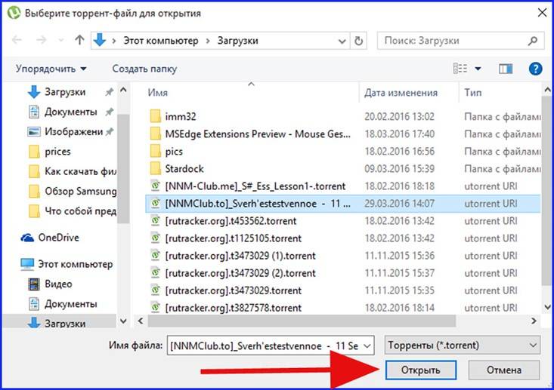Image resolution: width=554 pixels, height=390 pixels.
Task: Click date 09.03.2016 15:39 cell
Action: point(400,168)
